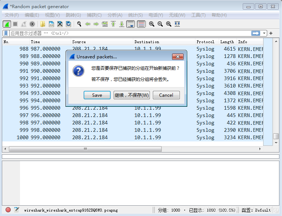Reset text to normal size

click(168, 24)
